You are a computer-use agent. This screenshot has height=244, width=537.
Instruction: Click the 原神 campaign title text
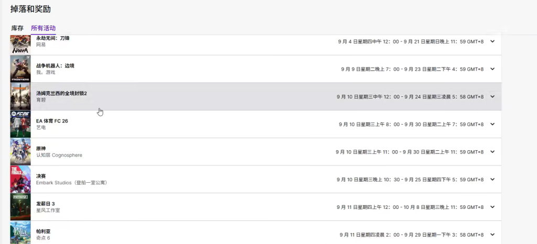(x=41, y=149)
